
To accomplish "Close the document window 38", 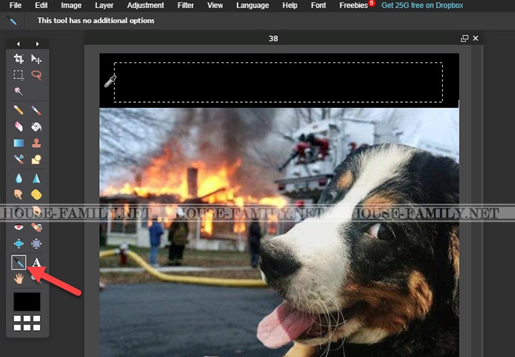I will 476,39.
